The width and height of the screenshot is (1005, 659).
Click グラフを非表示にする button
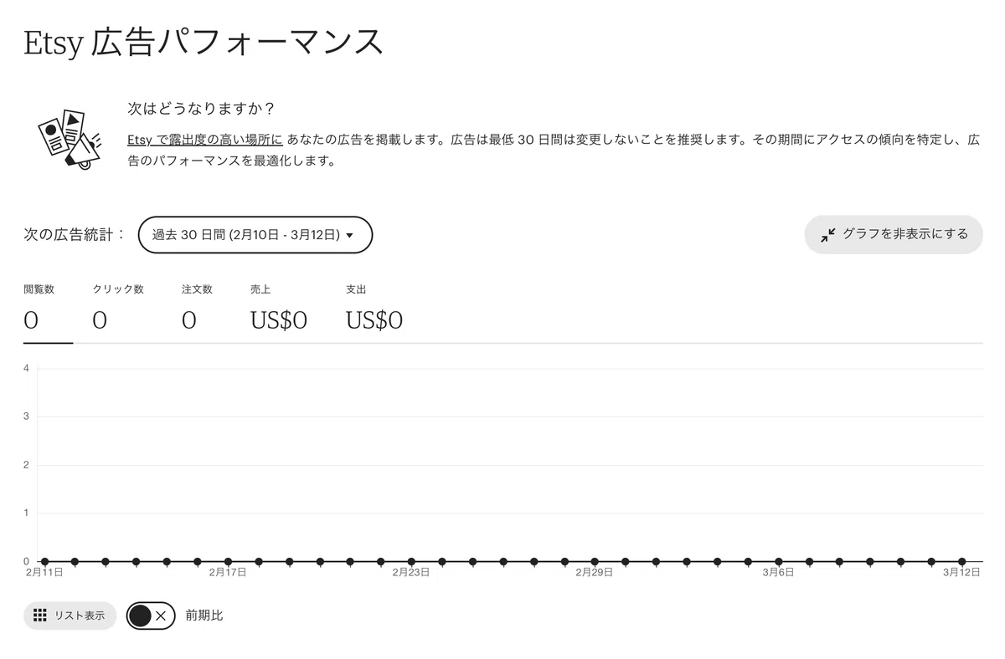894,235
